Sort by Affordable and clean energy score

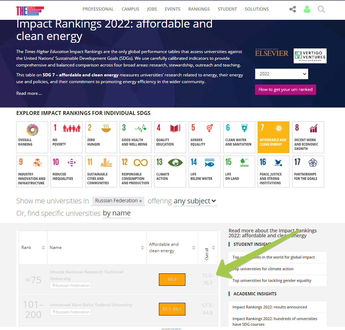coord(194,248)
